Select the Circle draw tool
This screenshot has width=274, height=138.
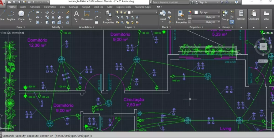tap(21, 16)
